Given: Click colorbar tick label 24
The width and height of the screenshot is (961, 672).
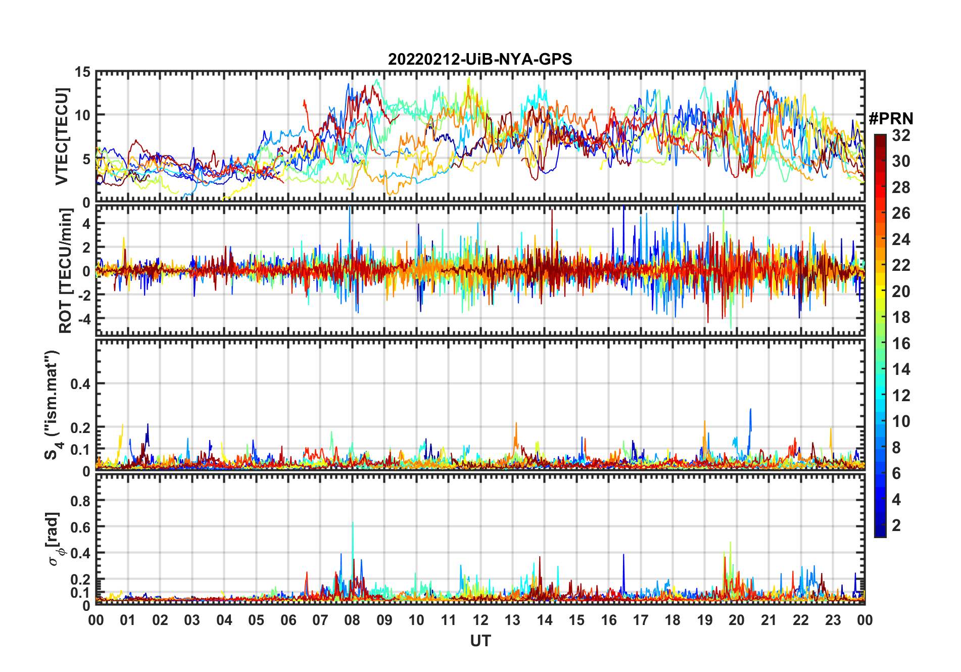Looking at the screenshot, I should pos(901,239).
